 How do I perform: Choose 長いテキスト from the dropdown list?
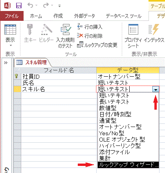(128, 101)
